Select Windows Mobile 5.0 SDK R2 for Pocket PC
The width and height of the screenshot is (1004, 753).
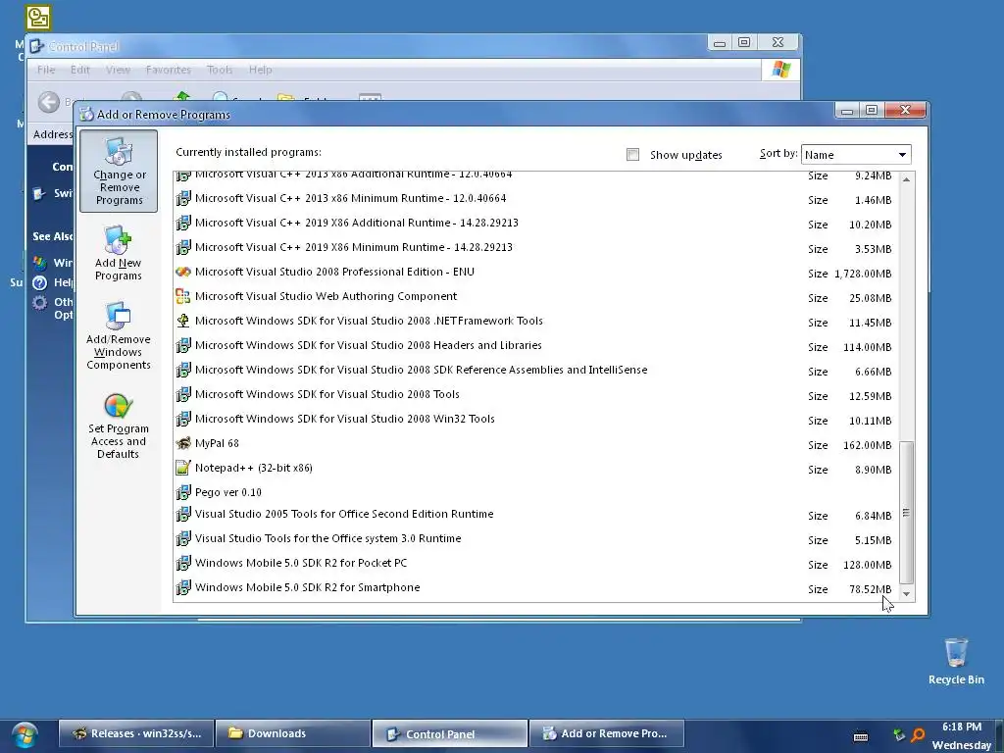point(301,563)
